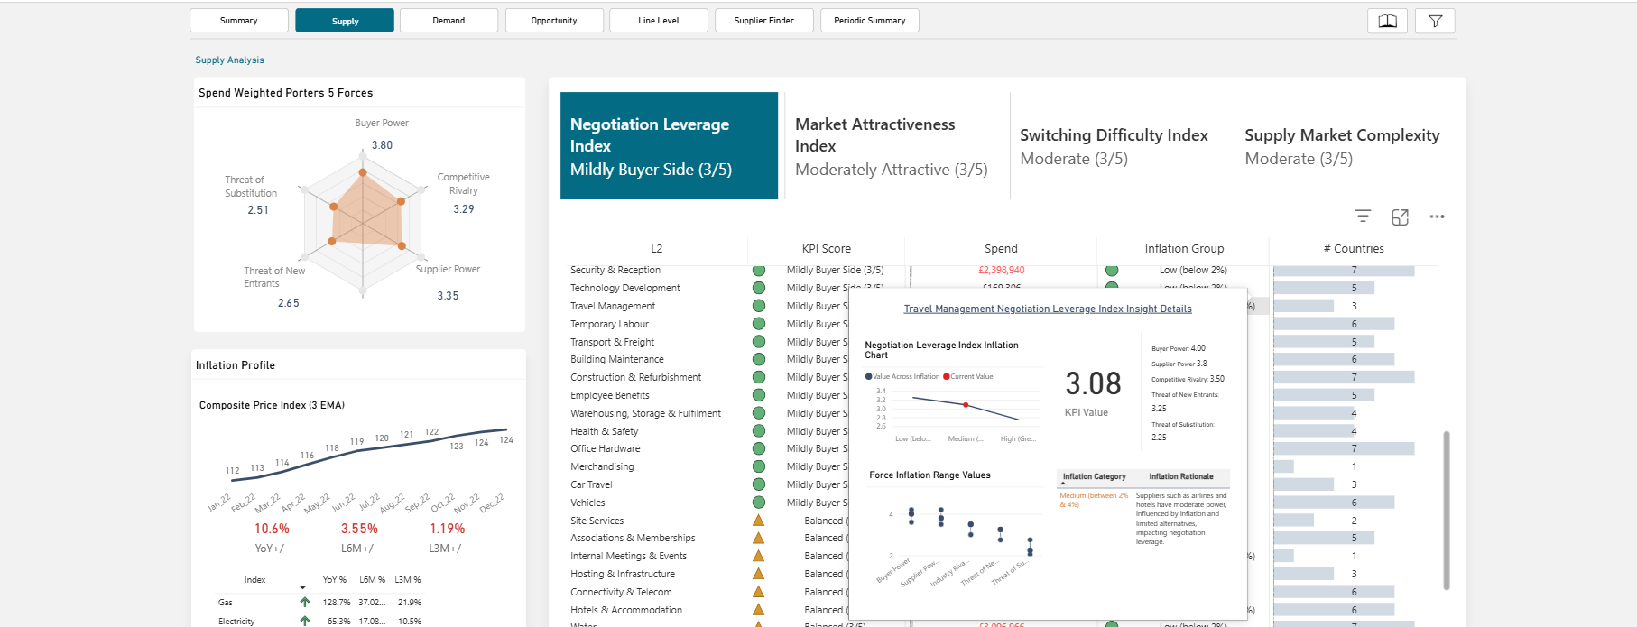Click the red Current Value legend marker
The image size is (1637, 627).
point(946,377)
